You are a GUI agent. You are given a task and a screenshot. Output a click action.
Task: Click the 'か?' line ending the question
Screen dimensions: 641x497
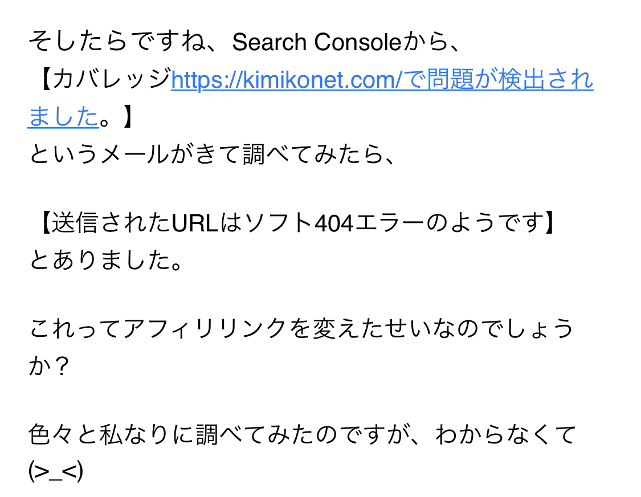coord(48,365)
